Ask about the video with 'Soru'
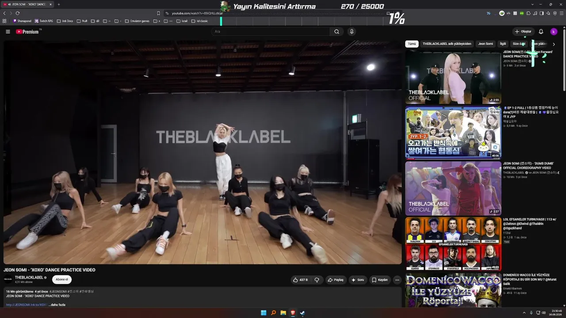The image size is (566, 318). tap(358, 280)
